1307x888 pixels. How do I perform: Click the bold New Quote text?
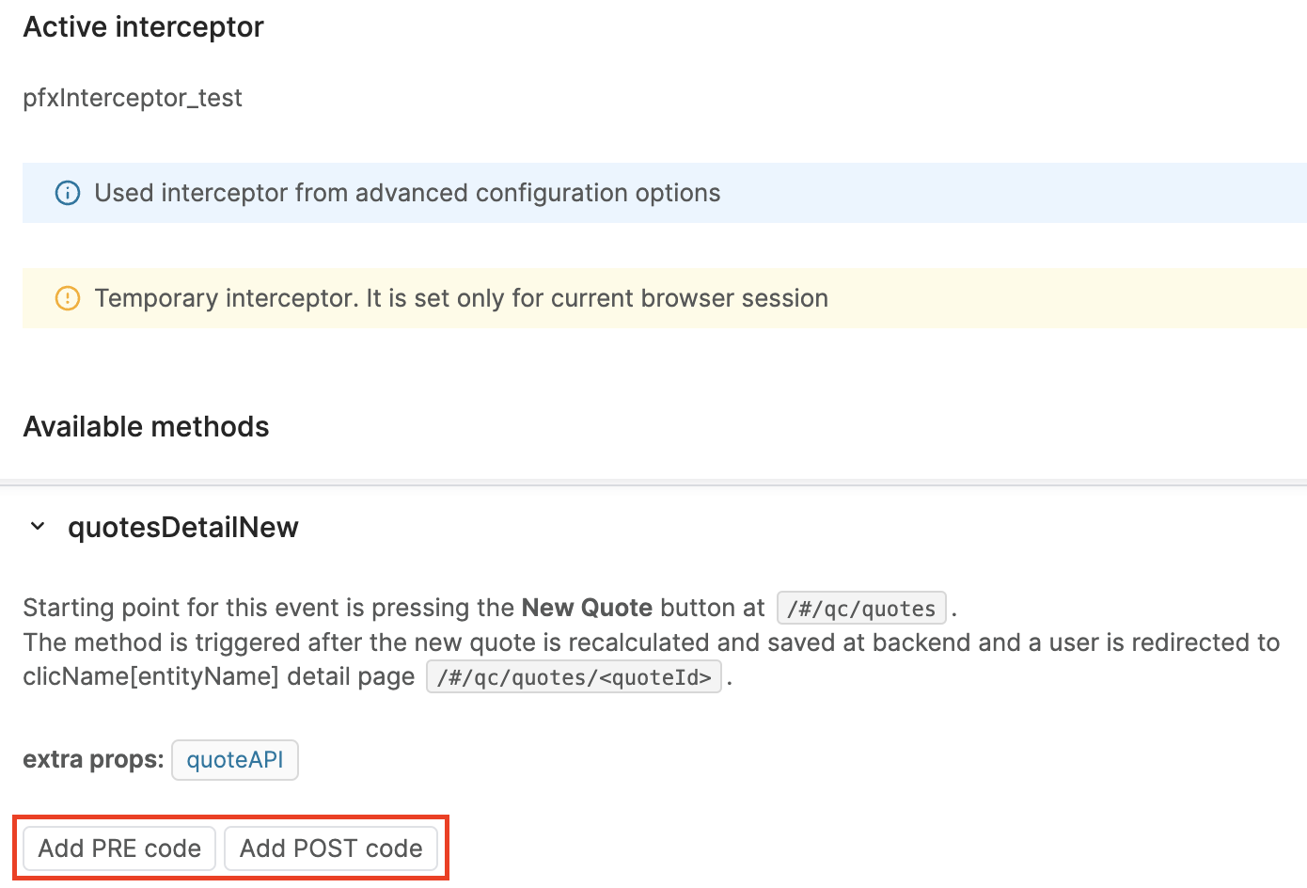point(587,608)
